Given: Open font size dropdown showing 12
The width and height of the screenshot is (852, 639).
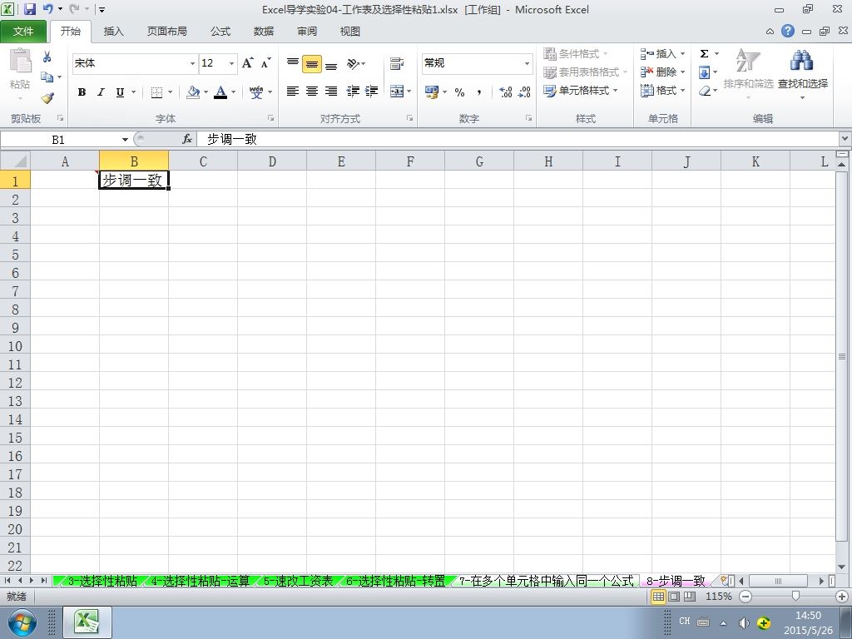Looking at the screenshot, I should click(231, 63).
